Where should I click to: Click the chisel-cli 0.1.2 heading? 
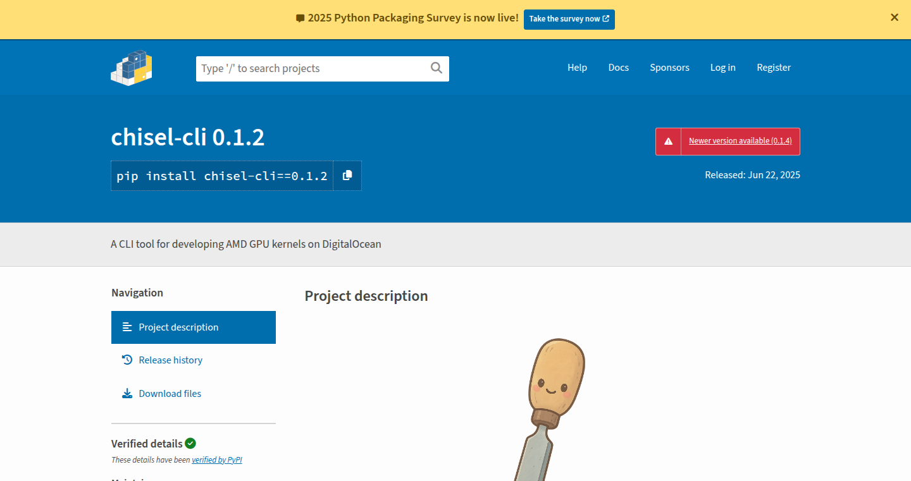click(188, 137)
